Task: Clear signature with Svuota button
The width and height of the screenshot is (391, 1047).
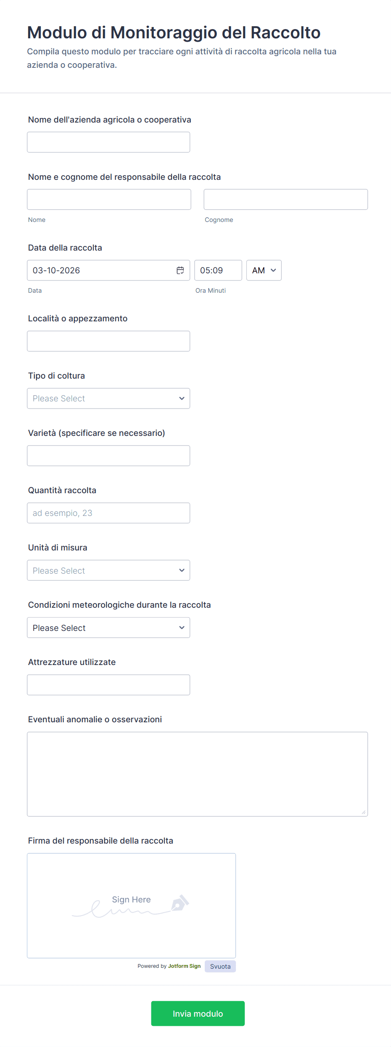Action: 220,966
